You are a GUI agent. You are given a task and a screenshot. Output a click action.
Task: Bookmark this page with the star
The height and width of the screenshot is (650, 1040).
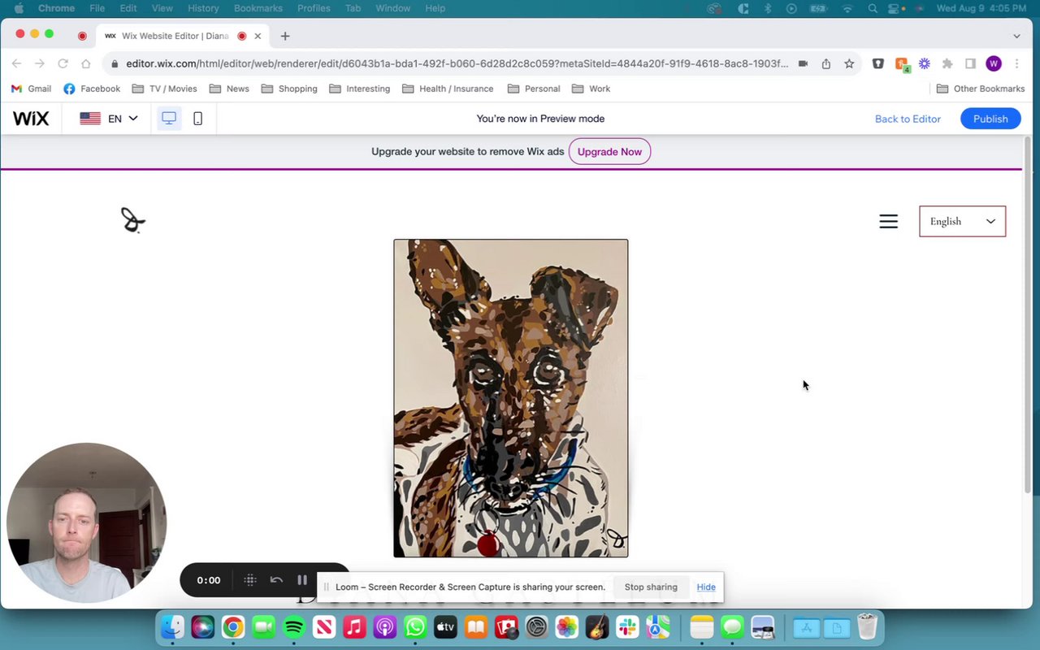(849, 63)
